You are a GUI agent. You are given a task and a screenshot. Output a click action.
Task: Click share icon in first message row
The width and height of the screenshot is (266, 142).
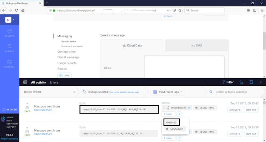click(x=179, y=114)
